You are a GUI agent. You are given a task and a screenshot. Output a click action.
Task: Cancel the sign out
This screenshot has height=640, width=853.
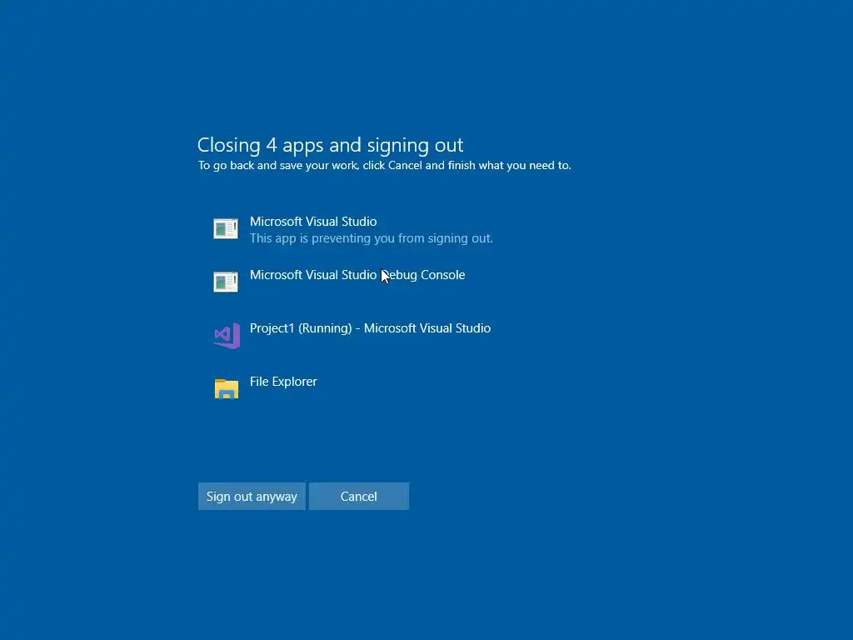click(x=358, y=497)
